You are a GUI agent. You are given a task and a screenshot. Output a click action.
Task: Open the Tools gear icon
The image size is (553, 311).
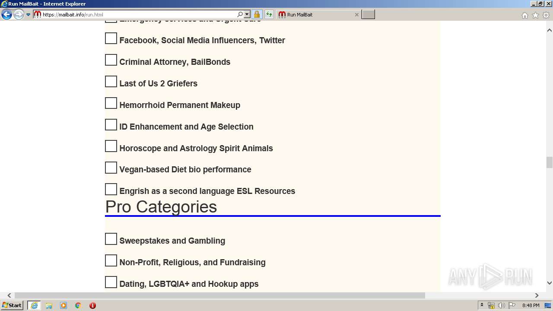[546, 15]
